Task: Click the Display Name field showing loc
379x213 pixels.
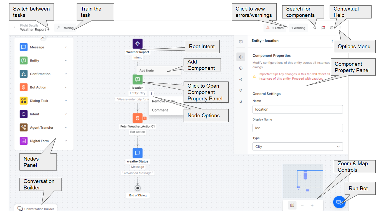Action: (297, 128)
